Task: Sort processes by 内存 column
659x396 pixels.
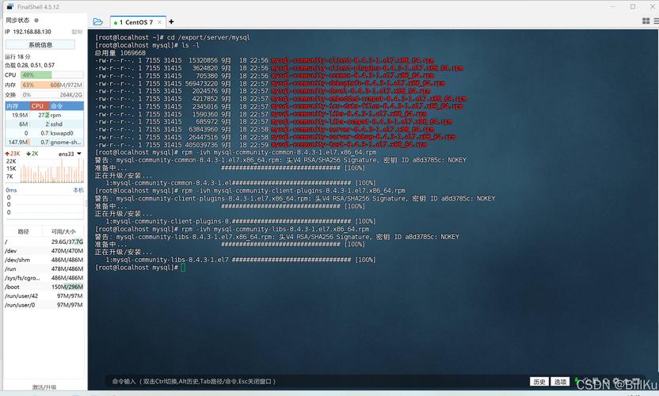Action: coord(13,105)
